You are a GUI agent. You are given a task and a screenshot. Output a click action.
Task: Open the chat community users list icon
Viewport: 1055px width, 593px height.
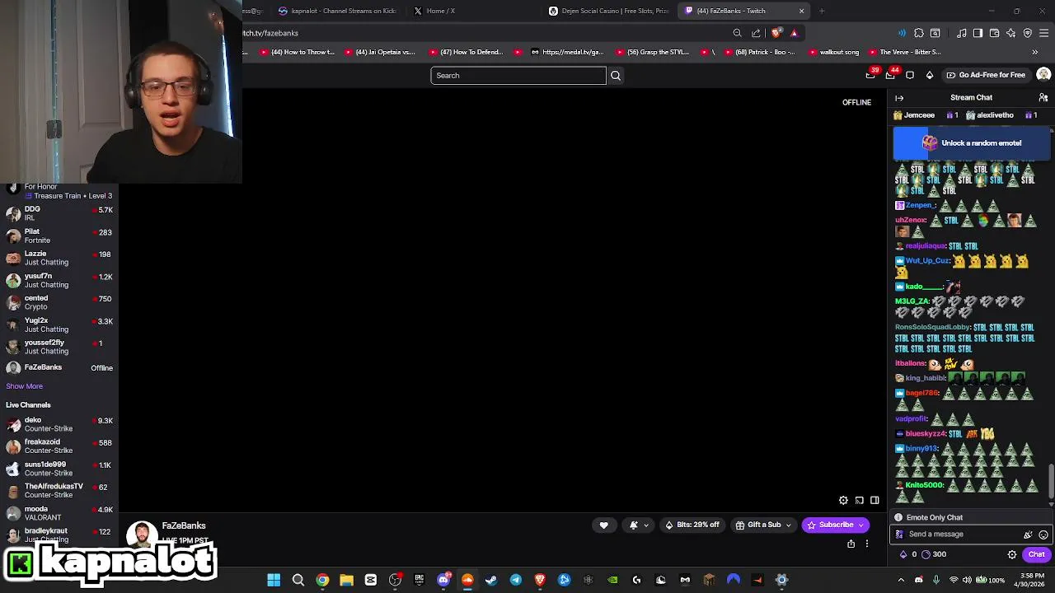1043,98
